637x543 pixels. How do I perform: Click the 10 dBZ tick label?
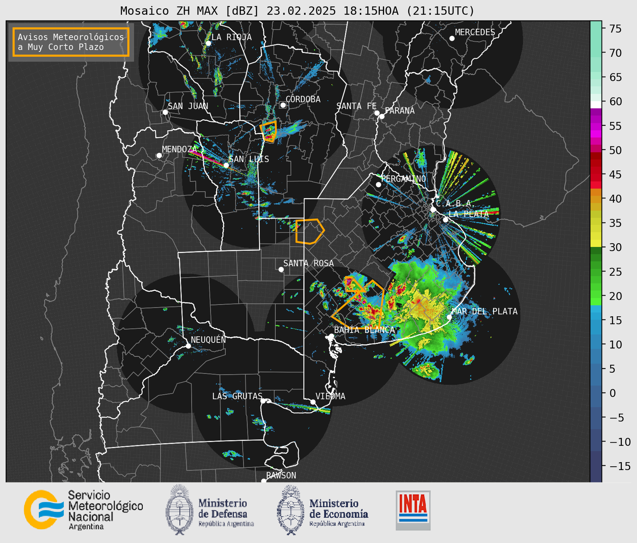coord(615,344)
